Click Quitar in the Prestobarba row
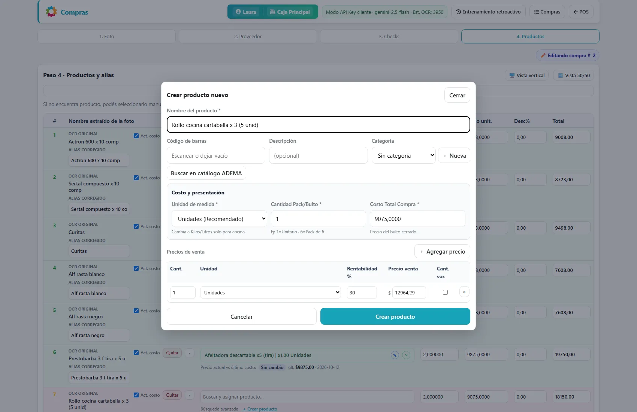Viewport: 637px width, 412px height. (x=172, y=353)
